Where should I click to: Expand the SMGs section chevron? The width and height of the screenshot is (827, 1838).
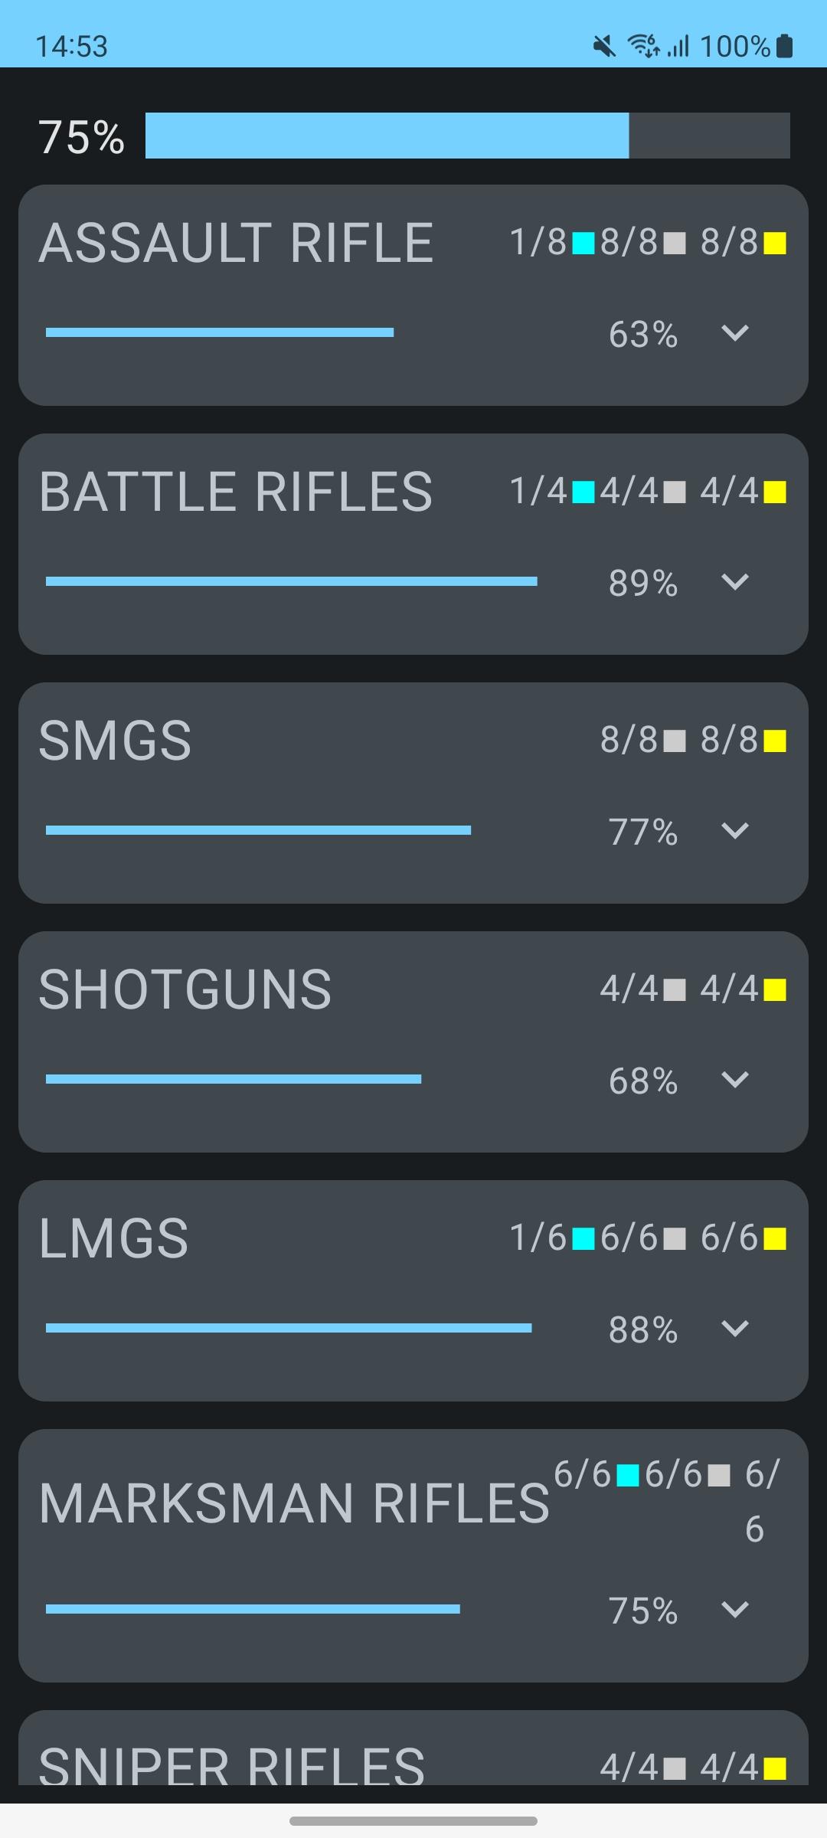click(x=735, y=831)
